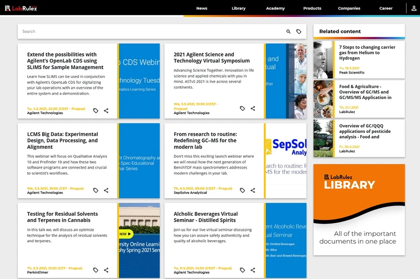This screenshot has width=420, height=279.
Task: Click the LabRulez logo
Action: point(21,8)
